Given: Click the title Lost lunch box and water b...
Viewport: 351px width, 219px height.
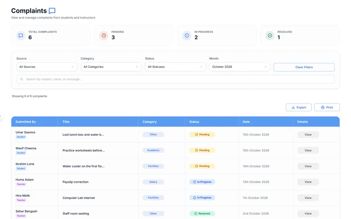Looking at the screenshot, I should 83,134.
